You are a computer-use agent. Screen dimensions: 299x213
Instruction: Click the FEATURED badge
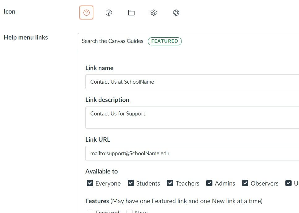point(165,41)
